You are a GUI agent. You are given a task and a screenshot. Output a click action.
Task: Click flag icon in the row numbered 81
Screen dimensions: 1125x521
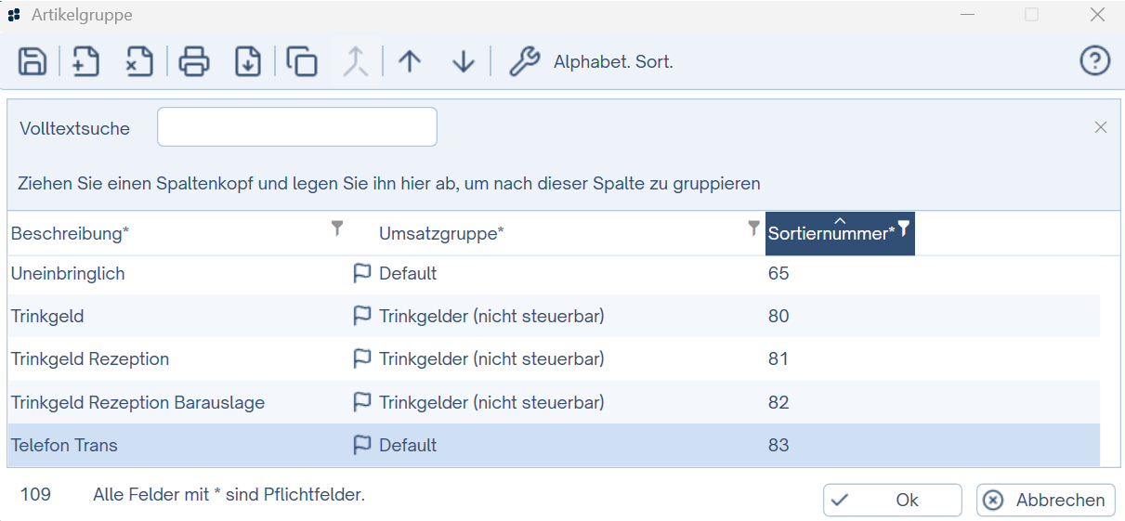coord(362,359)
